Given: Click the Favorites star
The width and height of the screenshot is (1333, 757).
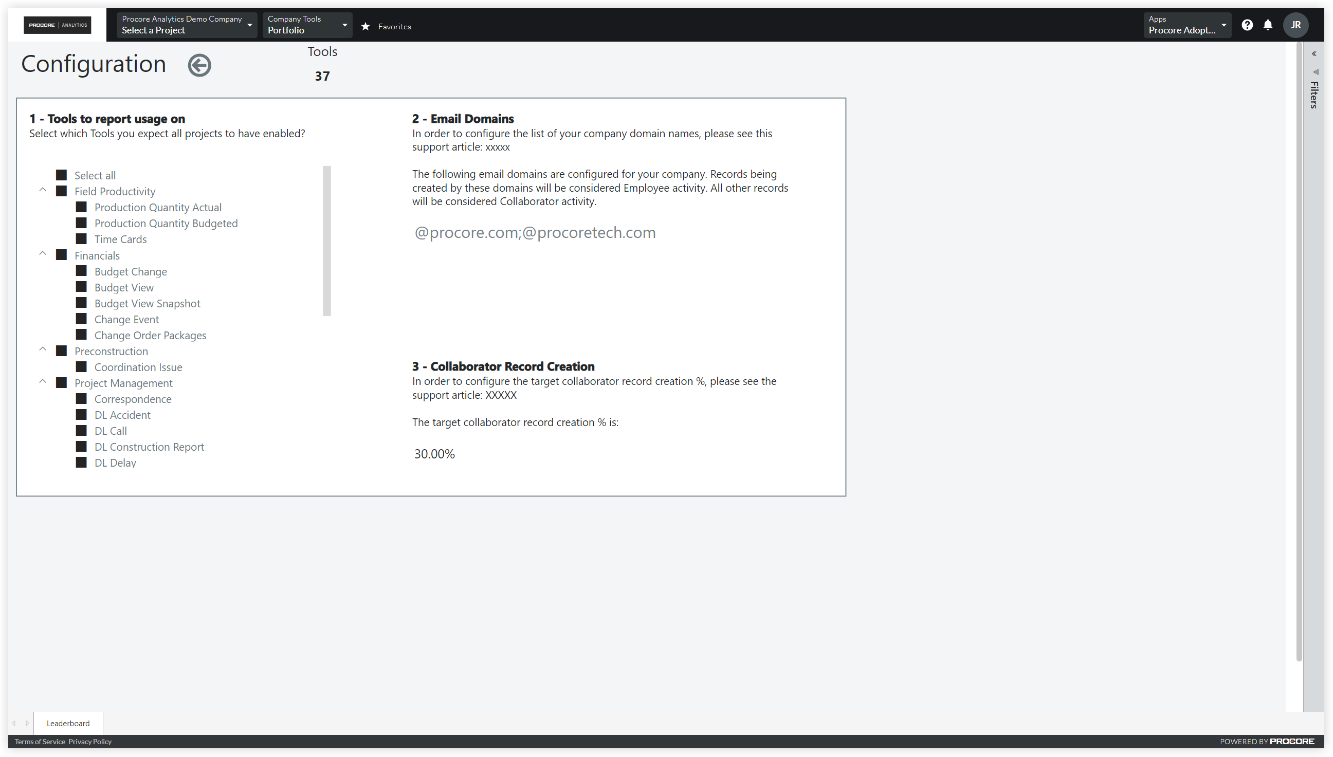Looking at the screenshot, I should tap(366, 26).
